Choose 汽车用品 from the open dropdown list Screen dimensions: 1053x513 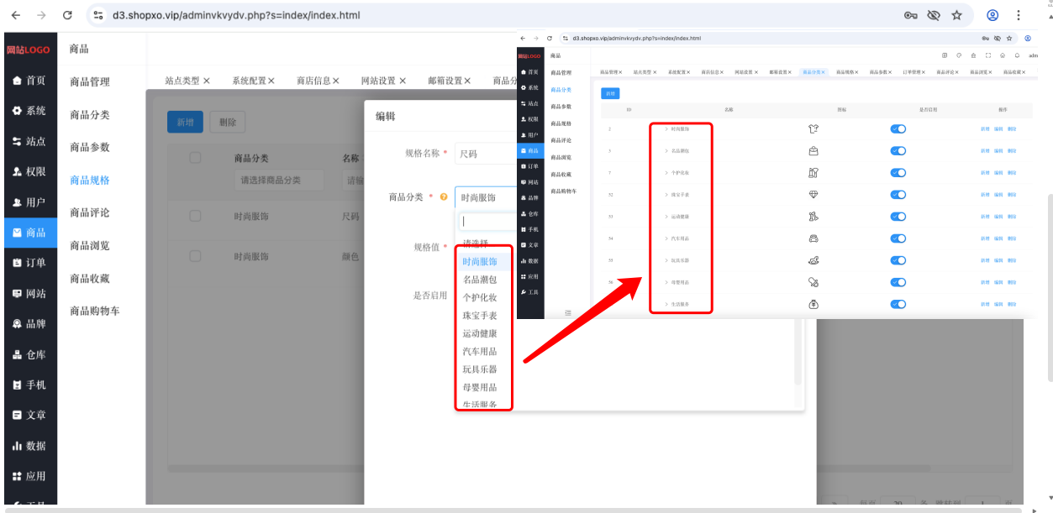pyautogui.click(x=480, y=351)
